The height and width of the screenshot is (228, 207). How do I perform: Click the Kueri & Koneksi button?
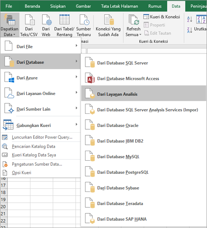[x=162, y=17]
